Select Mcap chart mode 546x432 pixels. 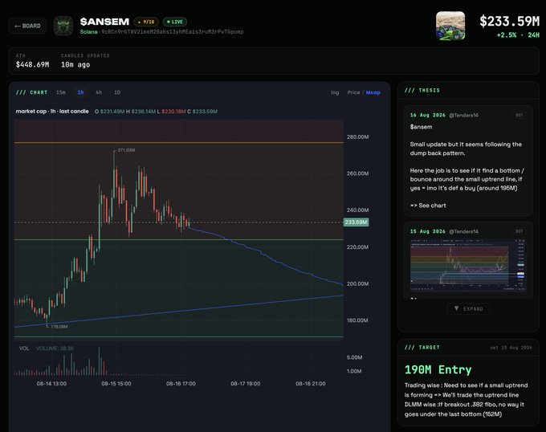tap(373, 92)
